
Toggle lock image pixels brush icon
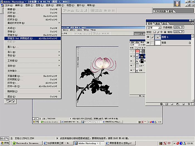click(158, 32)
